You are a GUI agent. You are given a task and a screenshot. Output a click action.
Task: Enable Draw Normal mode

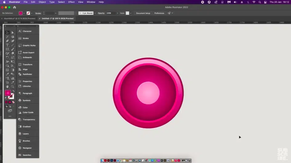click(6, 107)
